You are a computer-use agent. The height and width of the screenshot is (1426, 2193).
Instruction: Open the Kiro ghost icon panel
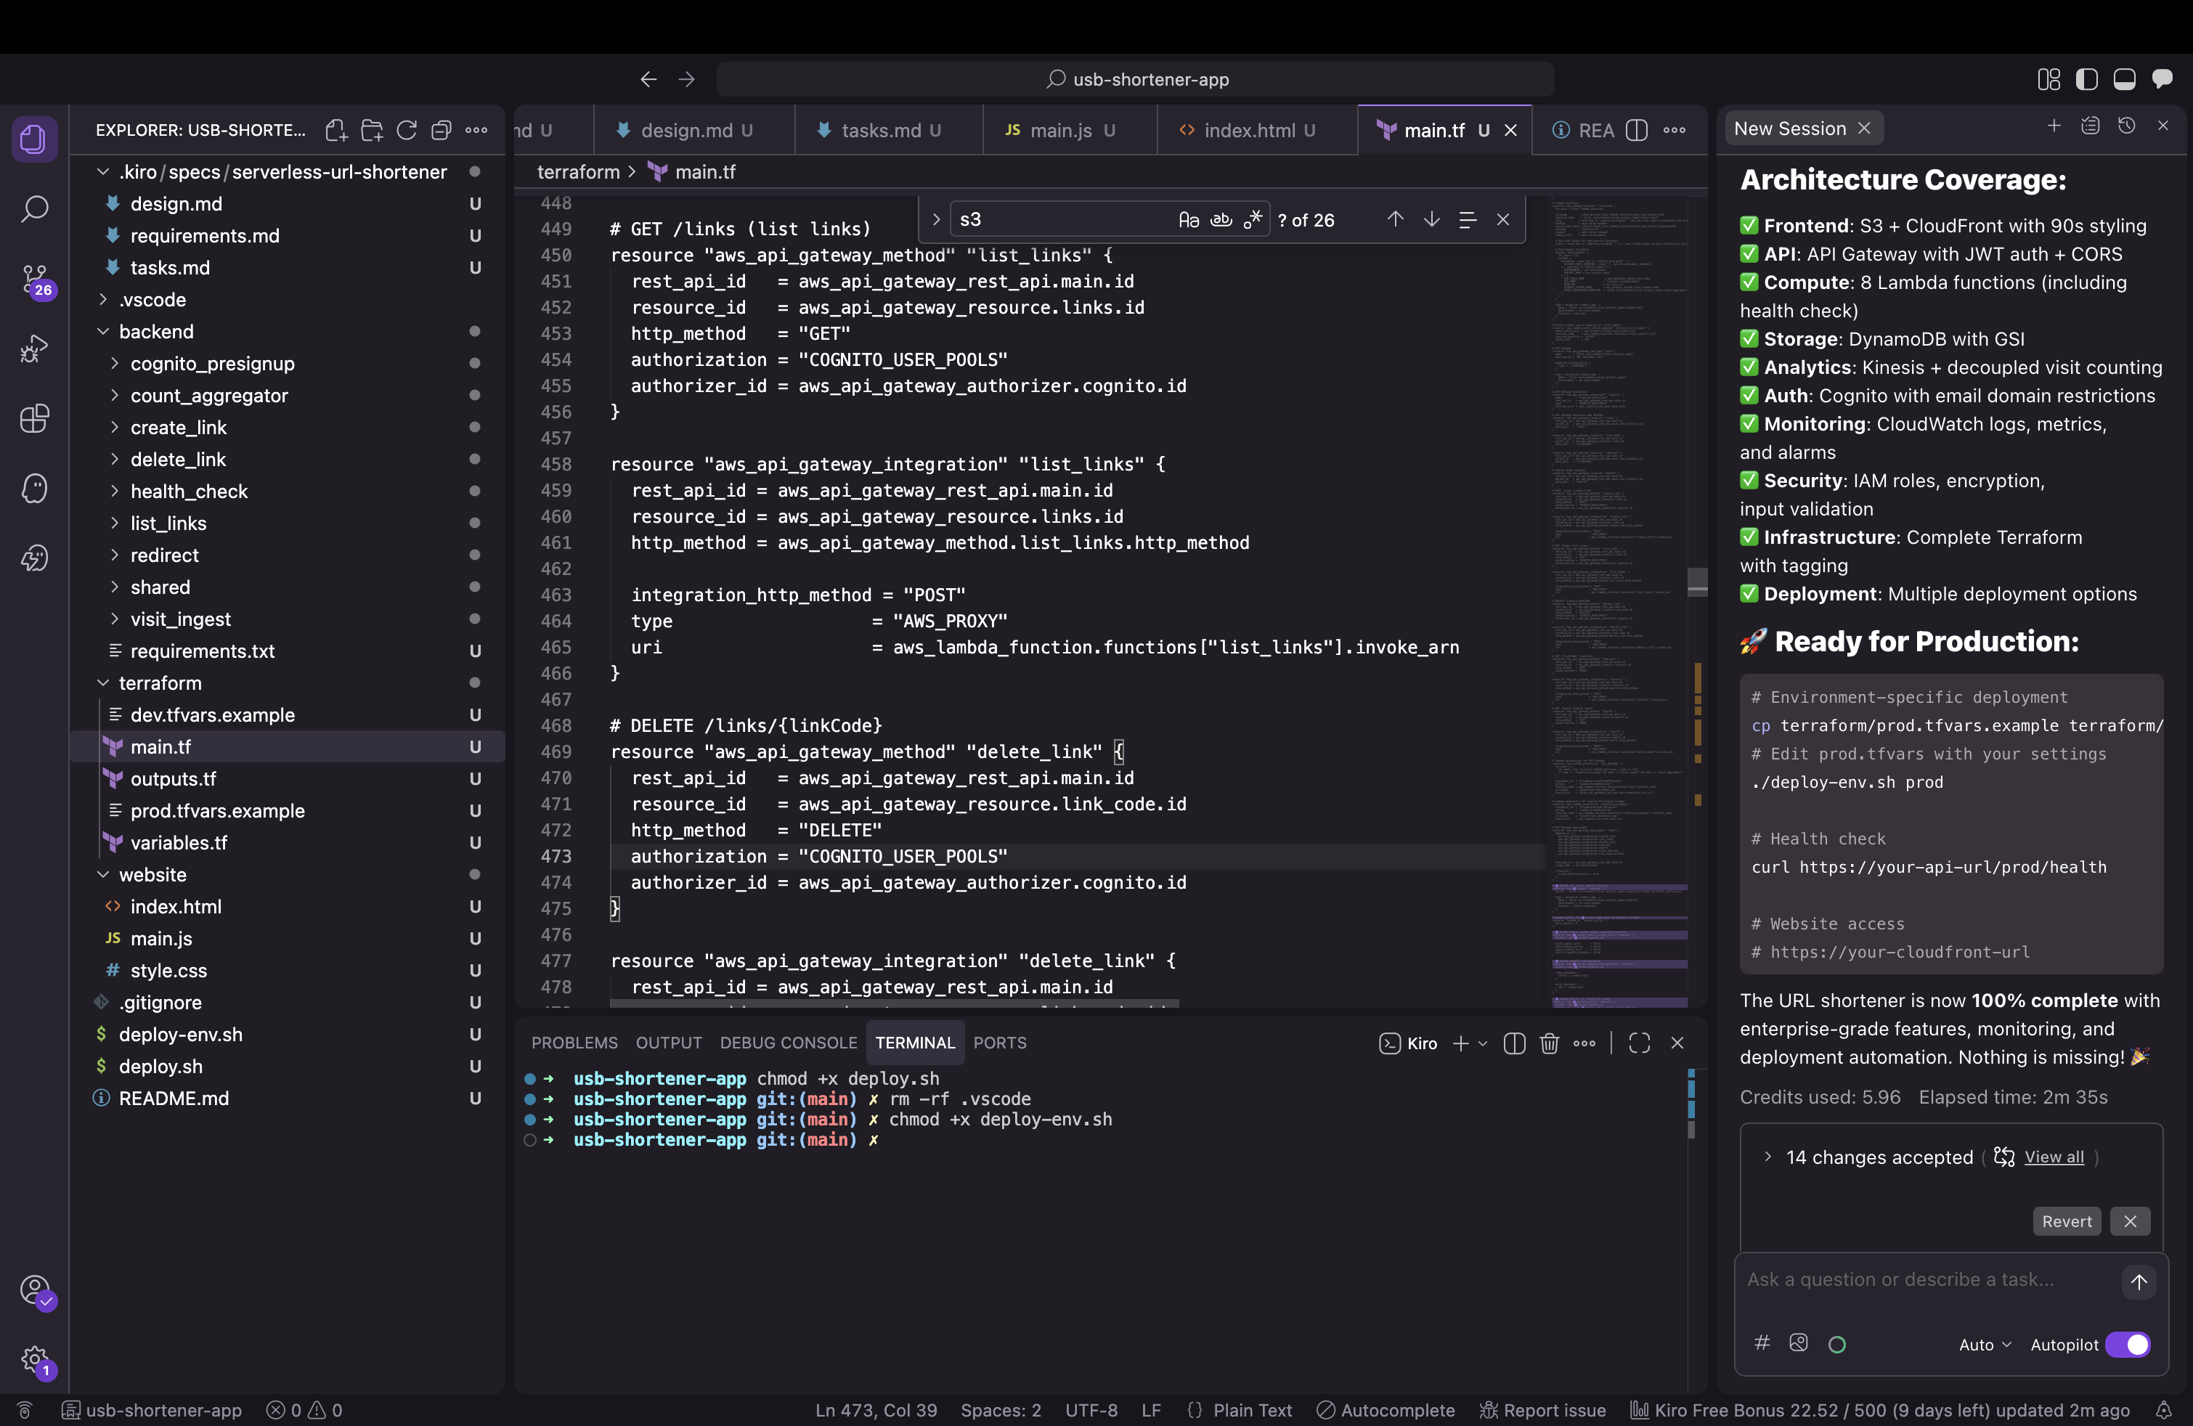coord(34,488)
